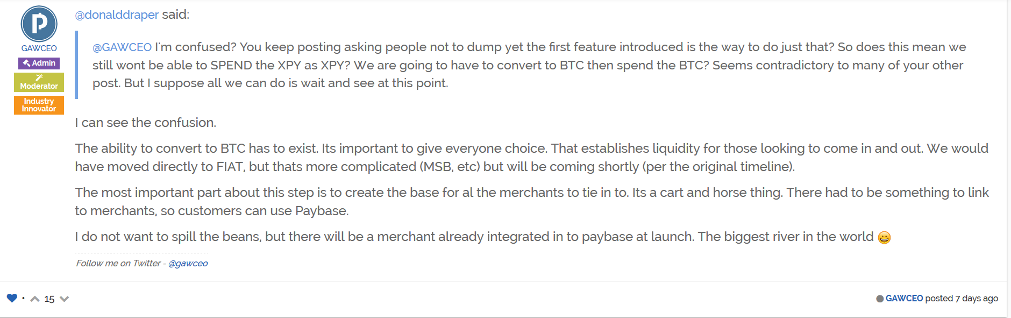This screenshot has height=318, width=1011.
Task: Open the GAWCEO author link beside post time
Action: pyautogui.click(x=904, y=298)
